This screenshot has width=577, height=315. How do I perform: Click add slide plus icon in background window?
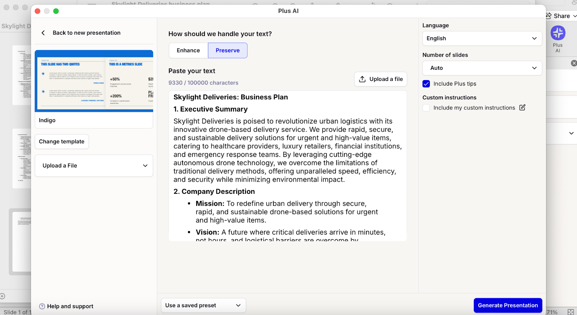(x=3, y=296)
